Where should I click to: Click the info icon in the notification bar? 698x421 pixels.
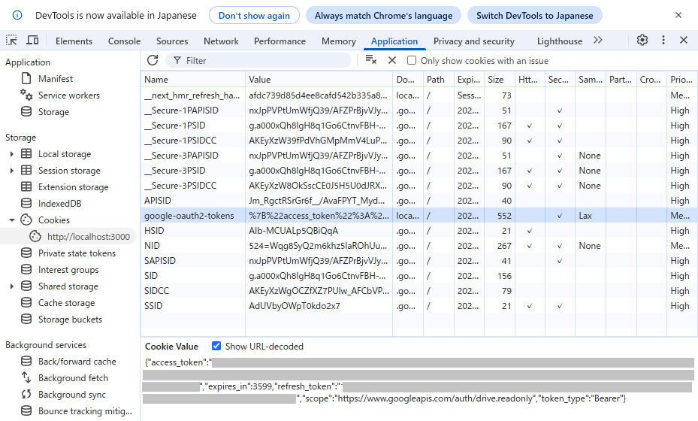click(17, 15)
